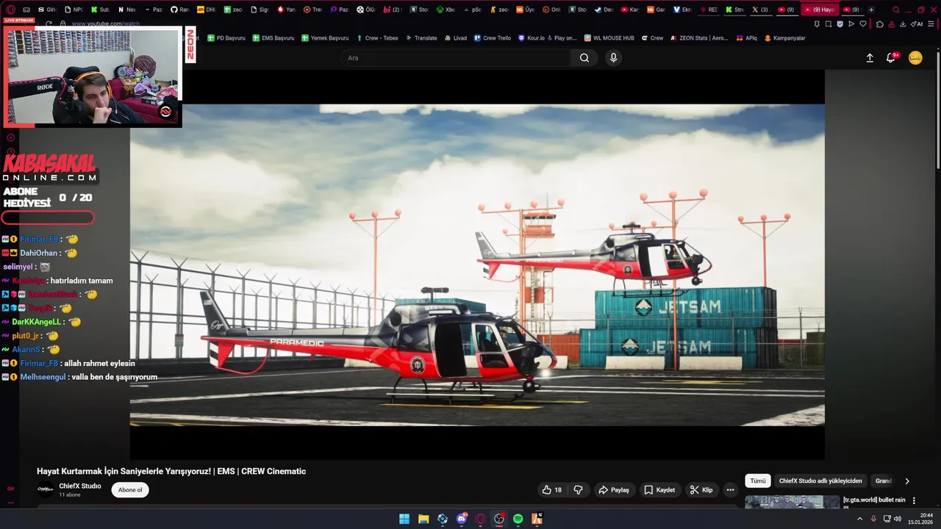Click the browser heart bookmark icon
Viewport: 941px width, 529px height.
863,24
